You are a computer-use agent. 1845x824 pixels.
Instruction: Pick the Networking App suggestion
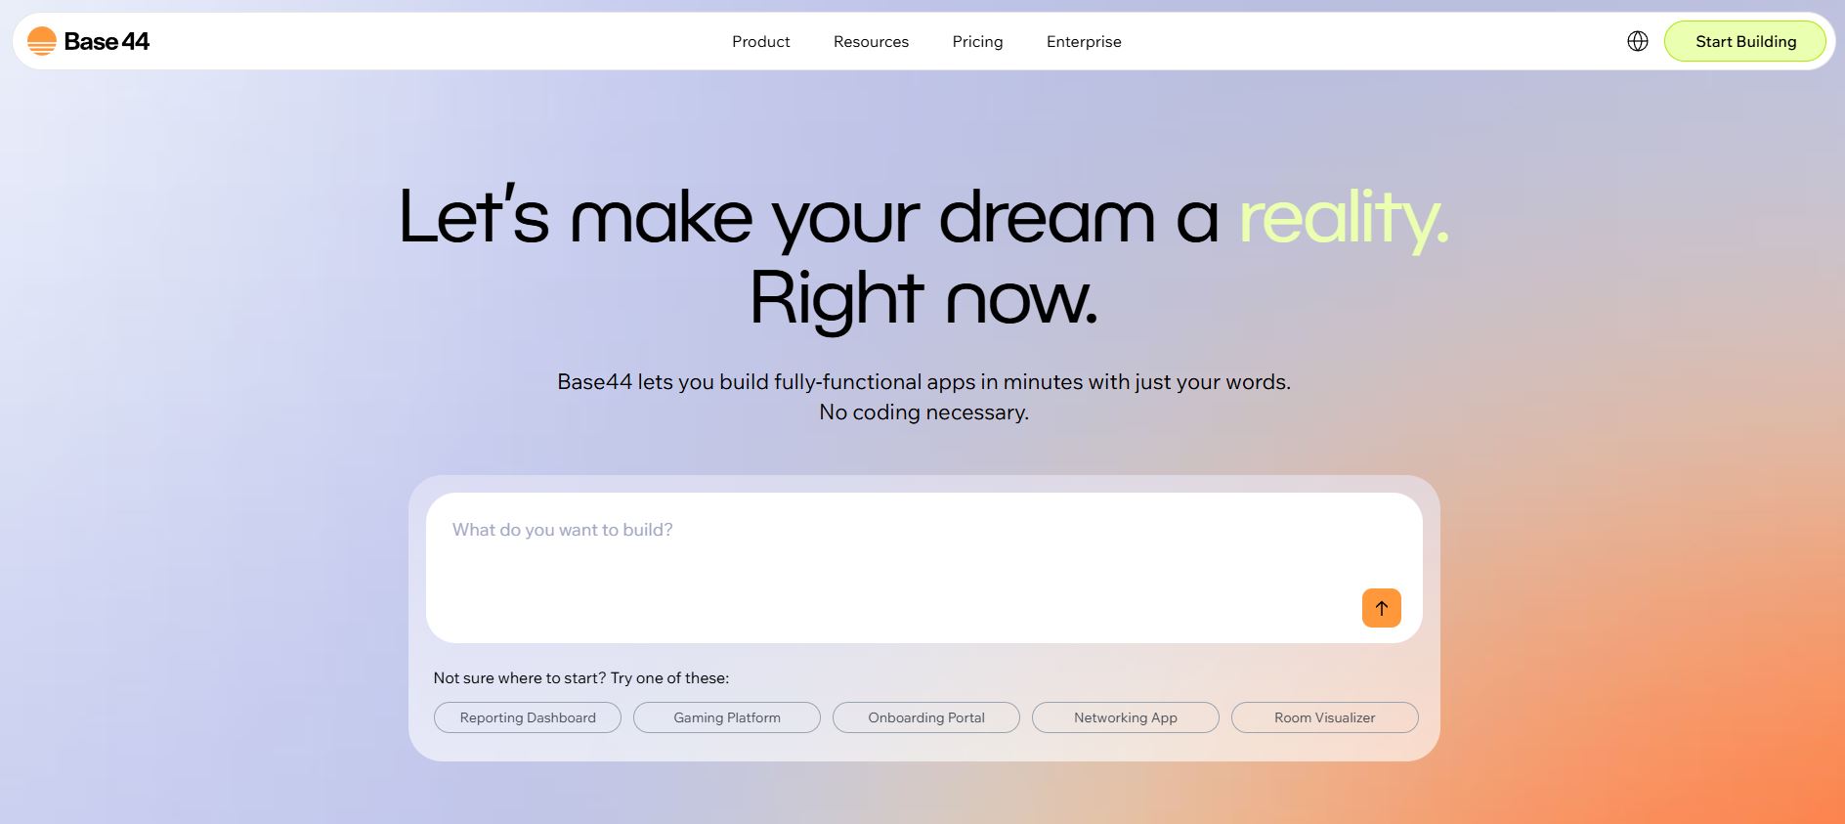coord(1126,717)
